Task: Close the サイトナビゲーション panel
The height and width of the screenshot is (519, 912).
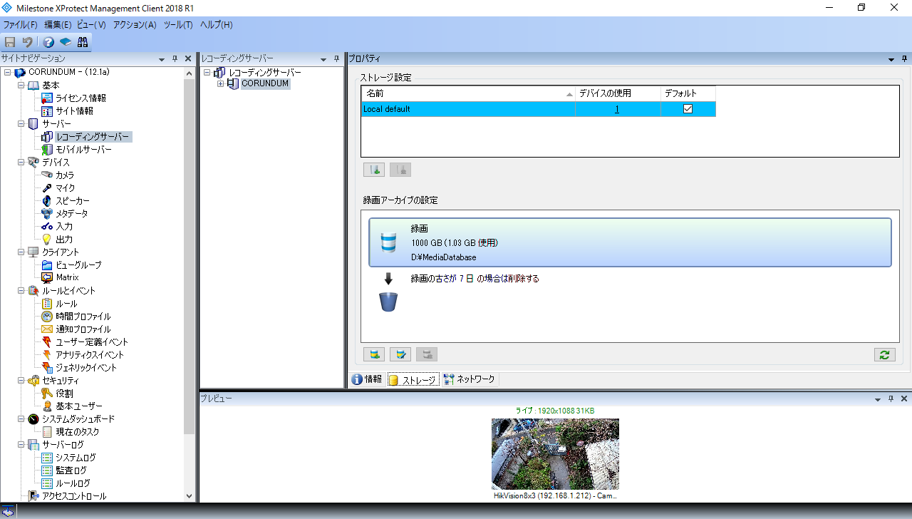Action: [188, 58]
